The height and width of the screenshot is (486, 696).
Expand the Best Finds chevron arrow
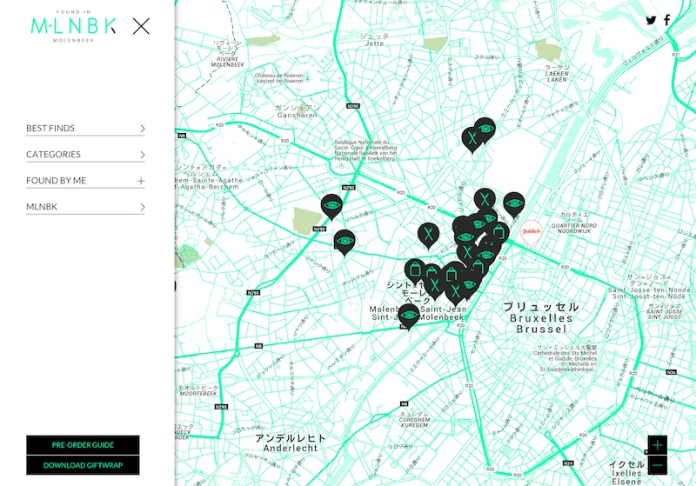point(141,129)
